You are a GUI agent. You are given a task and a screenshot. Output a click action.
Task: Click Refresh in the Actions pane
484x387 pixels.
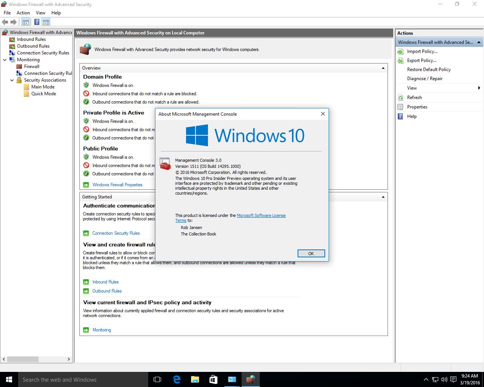point(414,98)
